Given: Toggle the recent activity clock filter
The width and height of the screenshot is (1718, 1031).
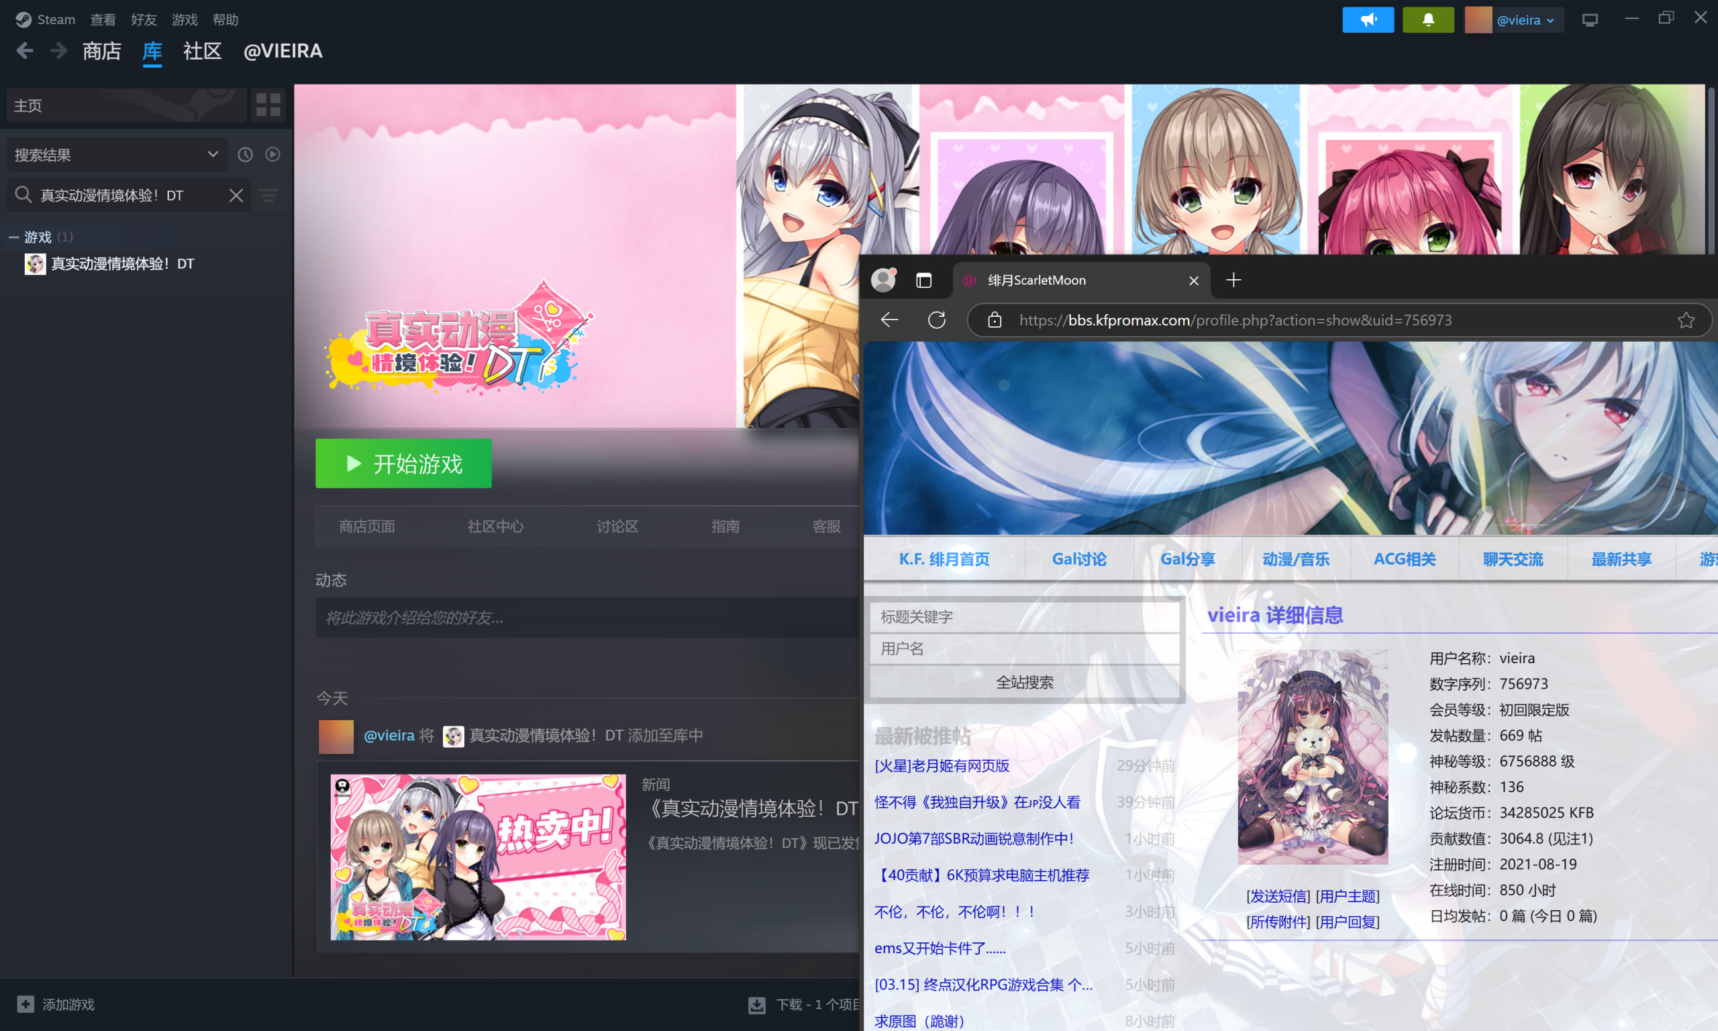Looking at the screenshot, I should [x=245, y=154].
